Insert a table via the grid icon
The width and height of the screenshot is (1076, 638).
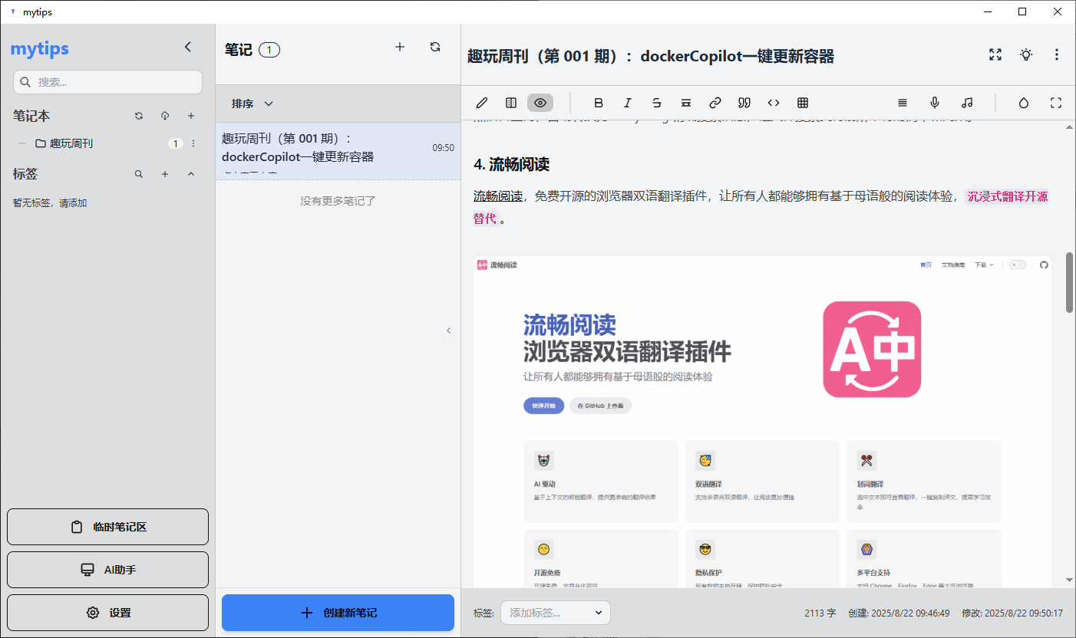[x=803, y=103]
